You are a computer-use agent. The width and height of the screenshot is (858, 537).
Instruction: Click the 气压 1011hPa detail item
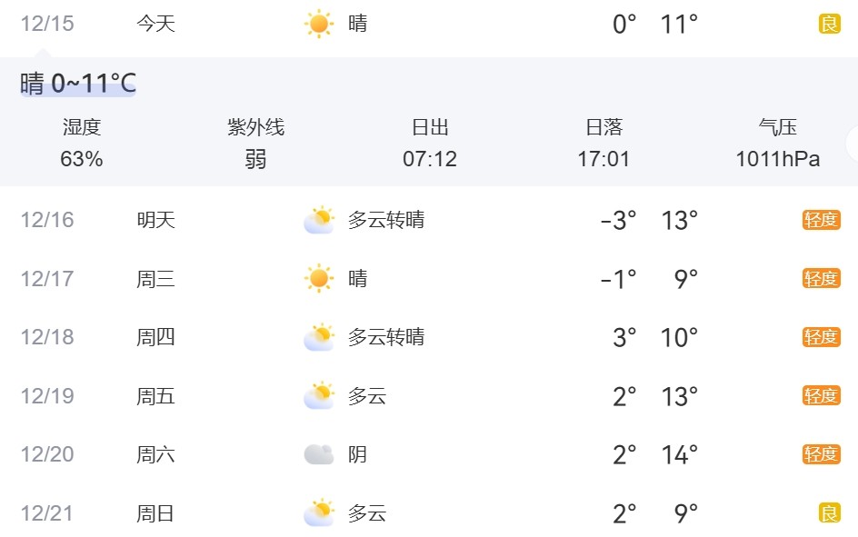[777, 144]
